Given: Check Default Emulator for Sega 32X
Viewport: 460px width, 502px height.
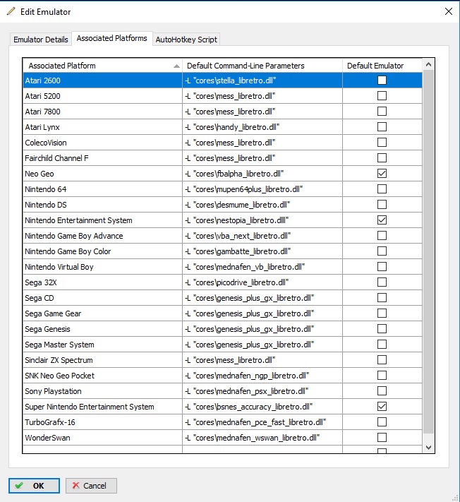Looking at the screenshot, I should pyautogui.click(x=382, y=282).
